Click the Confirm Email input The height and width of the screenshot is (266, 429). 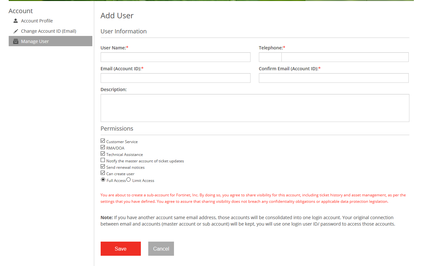point(333,78)
